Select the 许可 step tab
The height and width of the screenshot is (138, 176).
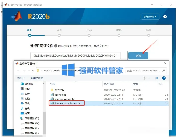pyautogui.click(x=30, y=30)
